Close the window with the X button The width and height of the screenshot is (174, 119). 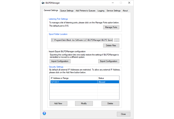coord(129,3)
